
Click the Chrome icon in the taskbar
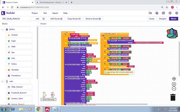39,109
